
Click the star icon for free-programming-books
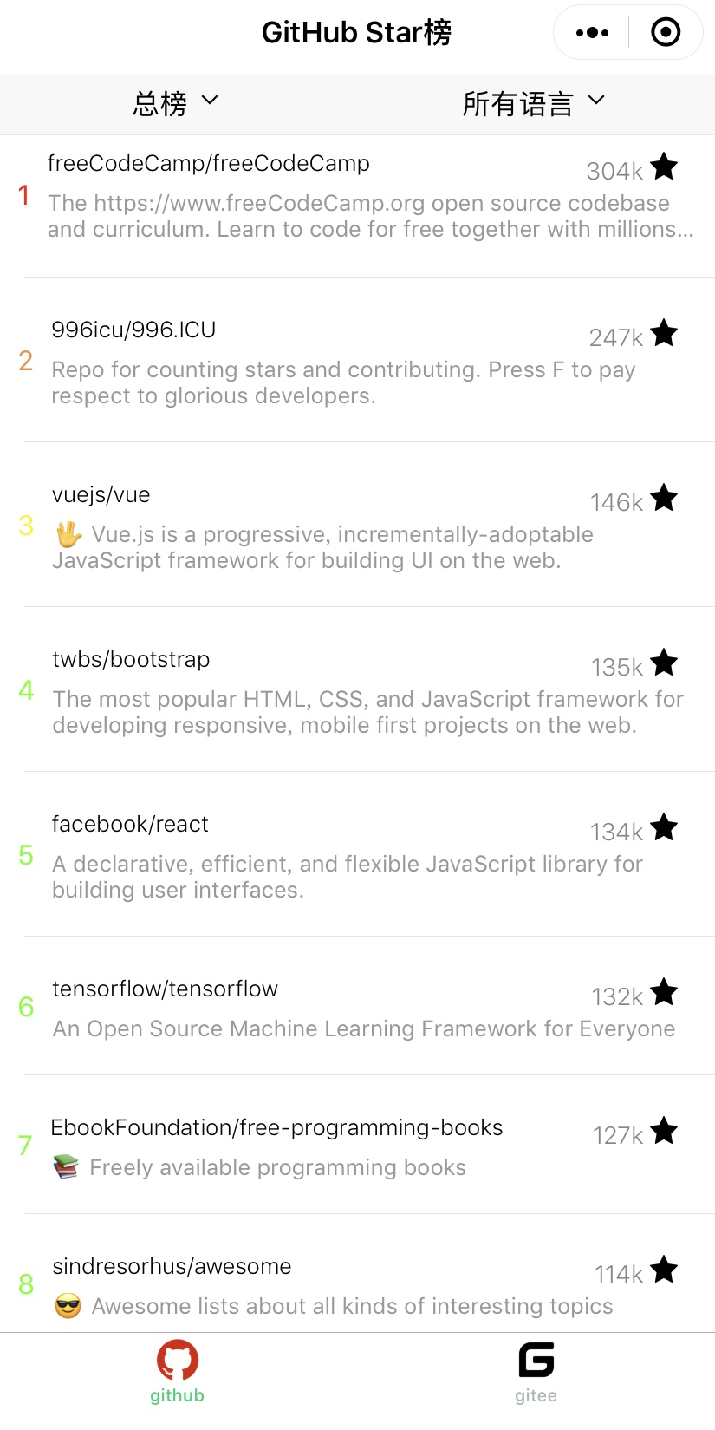(664, 1130)
